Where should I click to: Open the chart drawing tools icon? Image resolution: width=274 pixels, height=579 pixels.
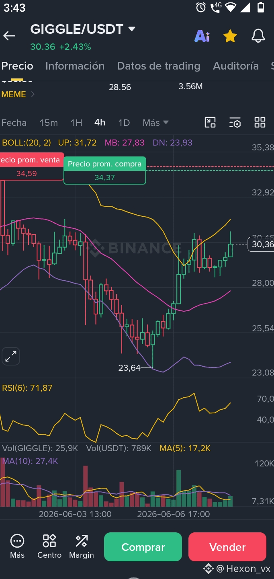[210, 123]
